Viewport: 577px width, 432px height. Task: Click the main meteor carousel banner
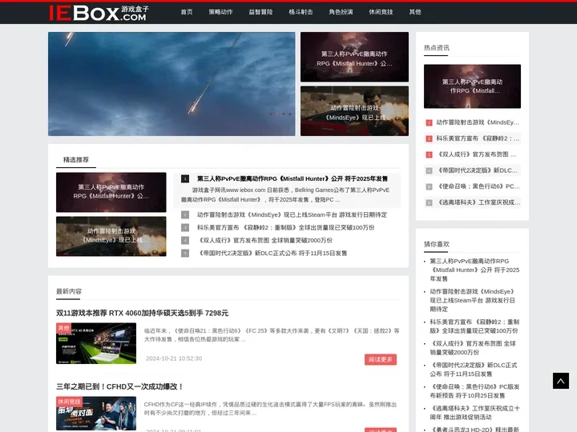click(x=171, y=84)
